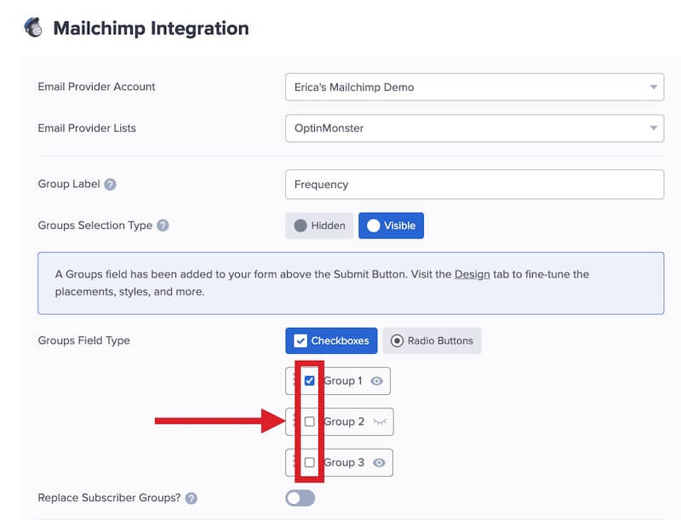The width and height of the screenshot is (681, 520).
Task: Click the drag handle beside Group 1
Action: coord(295,380)
